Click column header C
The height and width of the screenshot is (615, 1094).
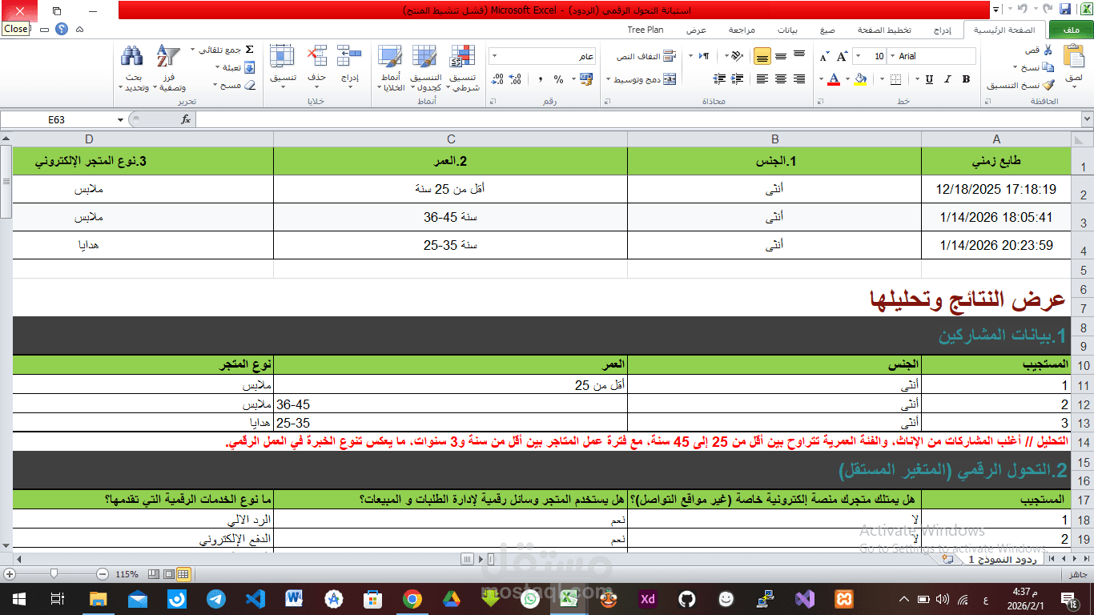[451, 139]
